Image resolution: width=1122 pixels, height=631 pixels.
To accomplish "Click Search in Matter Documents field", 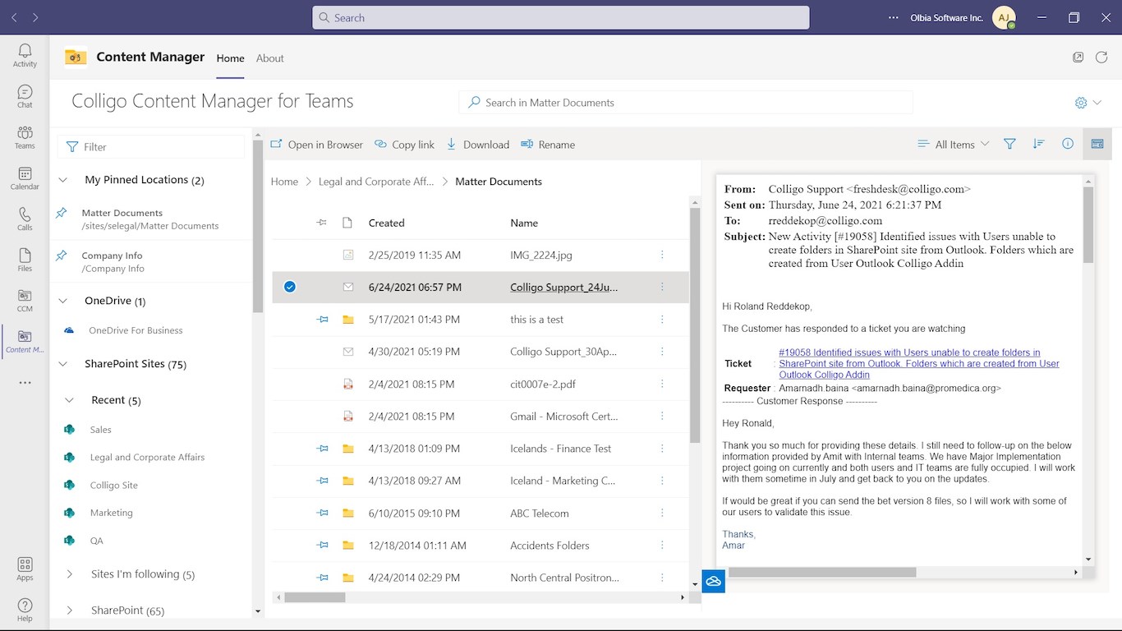I will 686,103.
